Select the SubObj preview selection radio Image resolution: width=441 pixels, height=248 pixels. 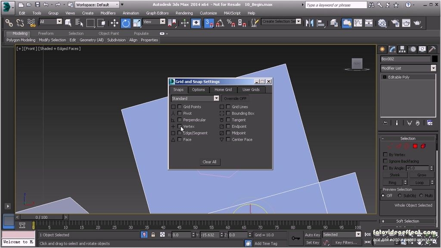[400, 195]
